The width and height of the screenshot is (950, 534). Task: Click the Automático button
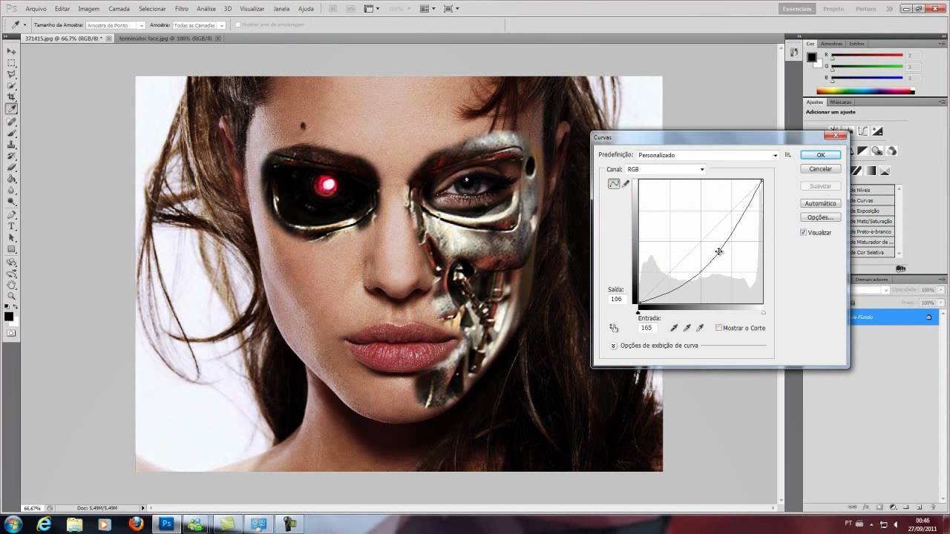(x=820, y=203)
